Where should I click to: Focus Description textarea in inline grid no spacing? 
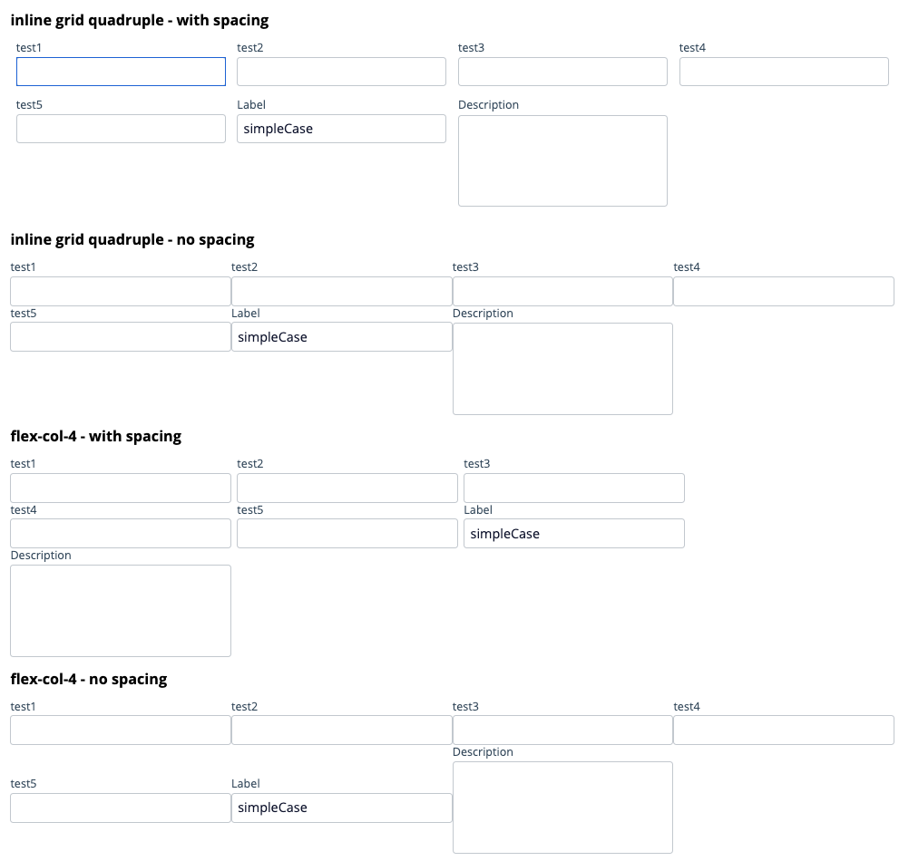563,369
